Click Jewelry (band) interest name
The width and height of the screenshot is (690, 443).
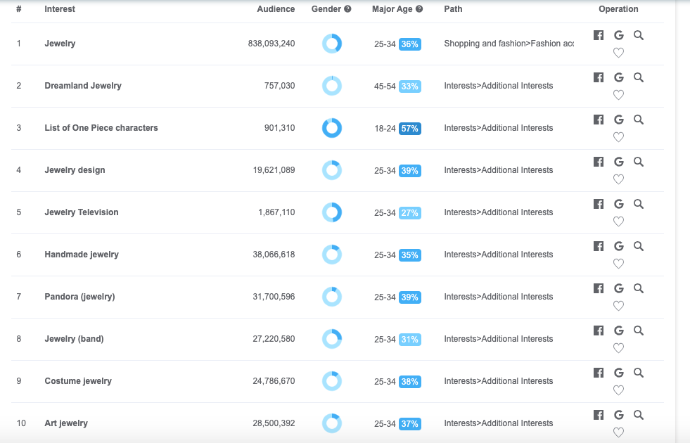tap(74, 339)
